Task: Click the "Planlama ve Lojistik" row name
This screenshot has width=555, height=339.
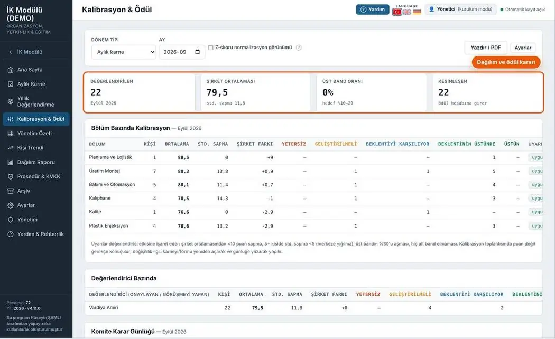Action: click(x=110, y=157)
